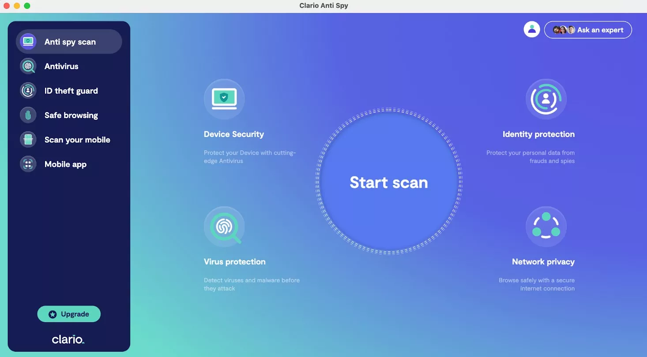Click the Network privacy heading

point(543,261)
